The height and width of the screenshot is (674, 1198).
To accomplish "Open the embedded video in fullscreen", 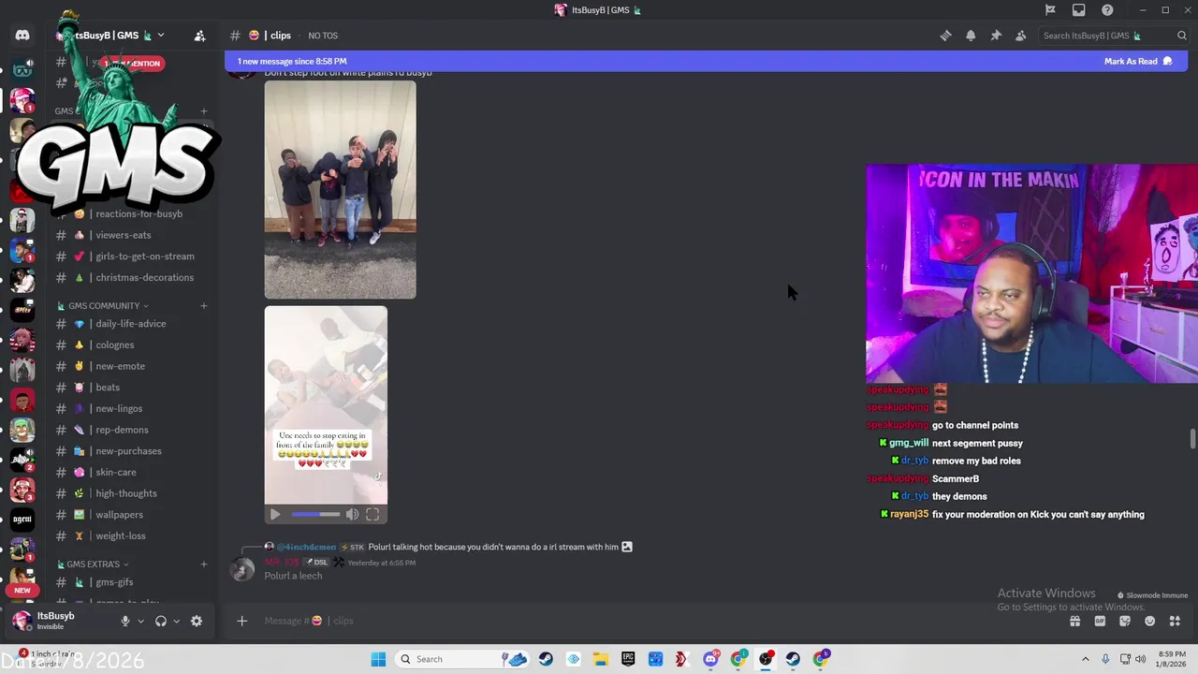I will [x=373, y=514].
